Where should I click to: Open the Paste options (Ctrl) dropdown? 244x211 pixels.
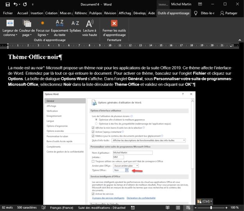tap(205, 201)
